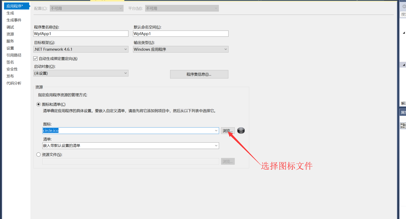Click the 程序集信息 button

pos(199,74)
